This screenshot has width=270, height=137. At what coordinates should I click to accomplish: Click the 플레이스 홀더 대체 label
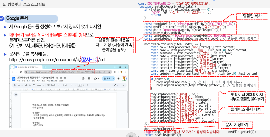click(x=246, y=110)
